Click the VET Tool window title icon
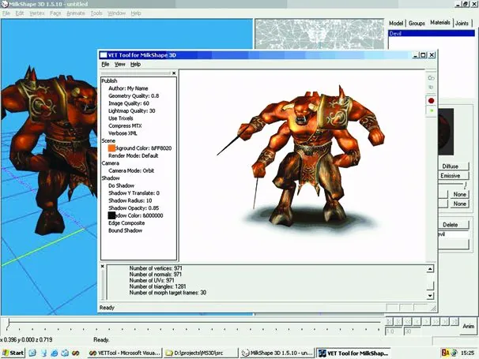This screenshot has height=359, width=479. [104, 55]
